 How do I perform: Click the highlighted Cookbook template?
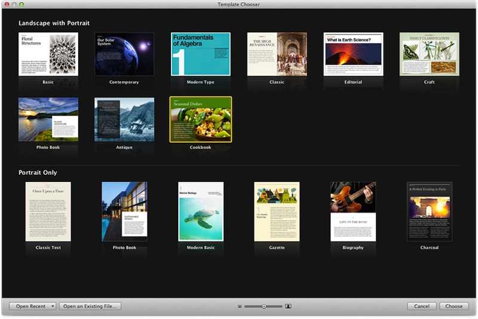coord(201,120)
